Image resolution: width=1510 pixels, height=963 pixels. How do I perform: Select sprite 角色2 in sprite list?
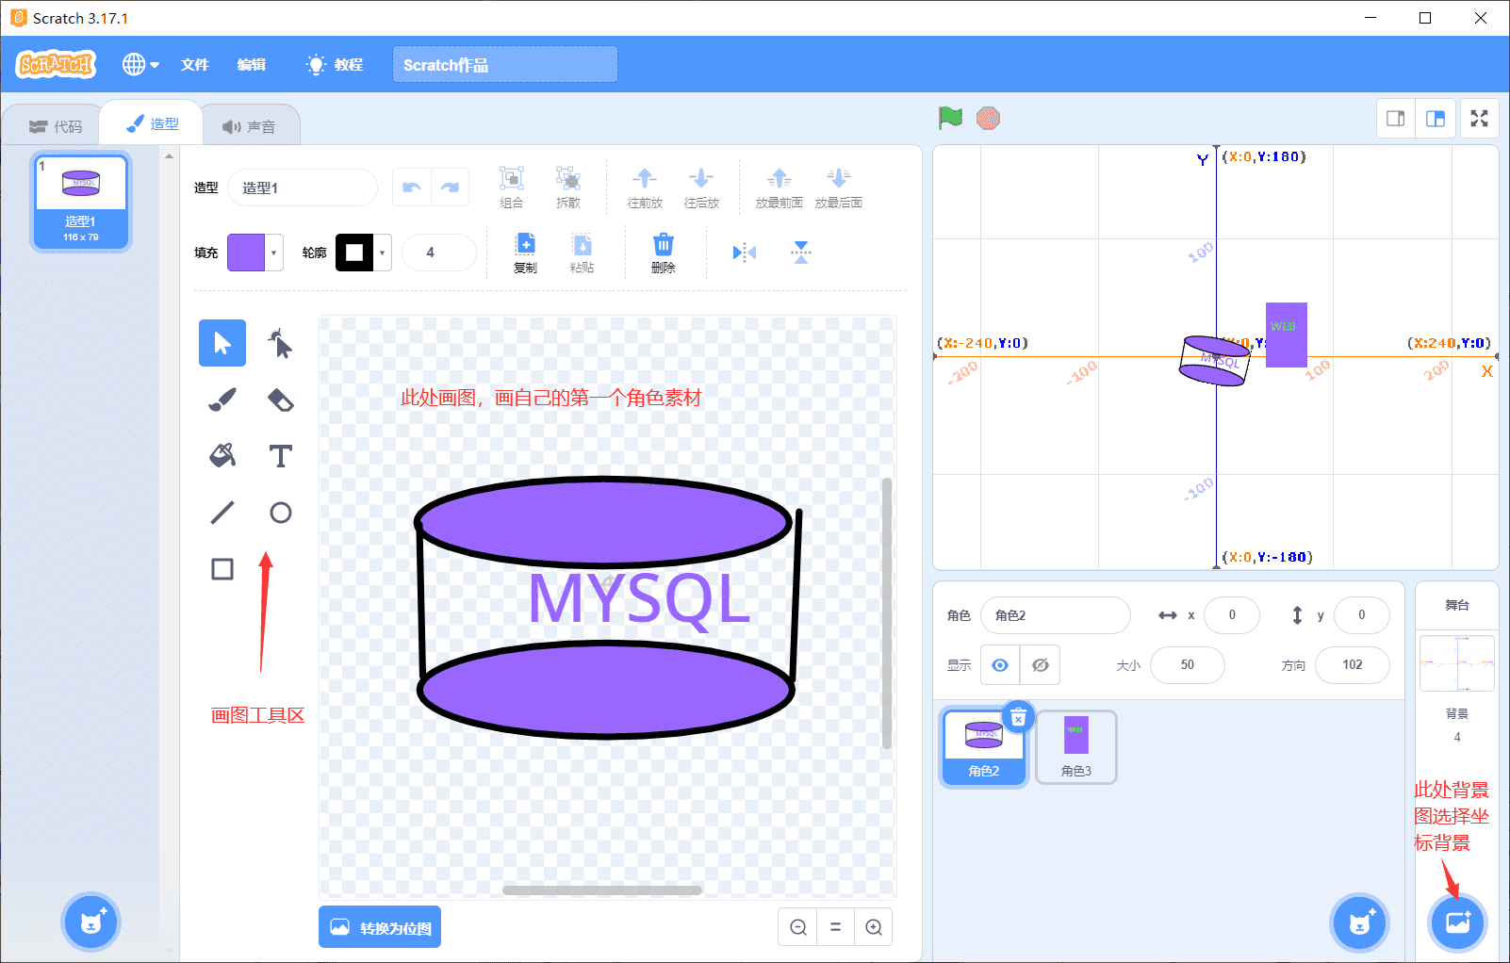pos(984,747)
